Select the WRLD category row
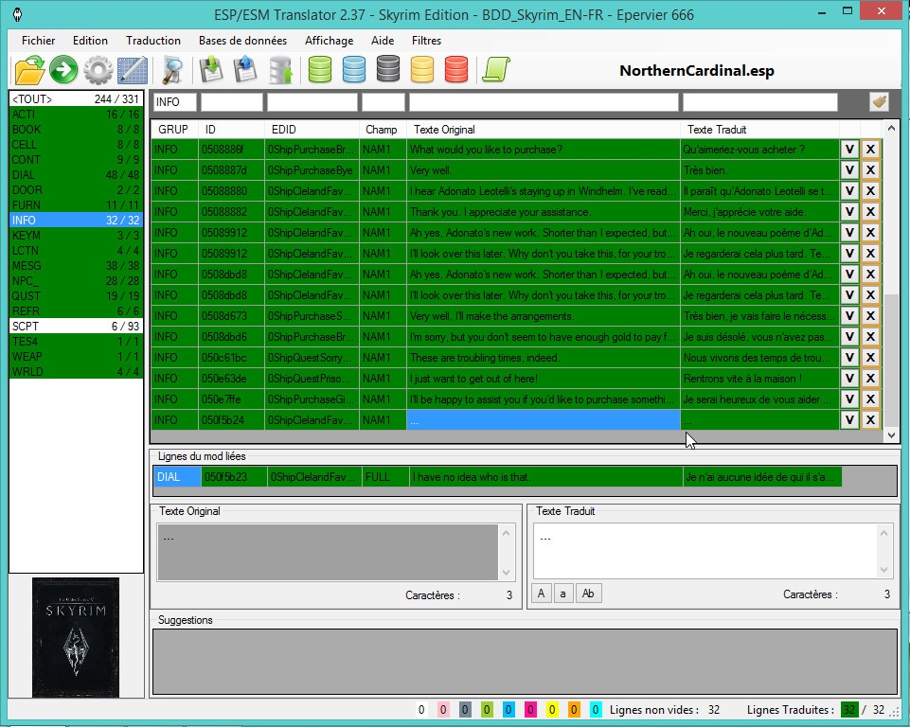The width and height of the screenshot is (910, 727). 76,371
